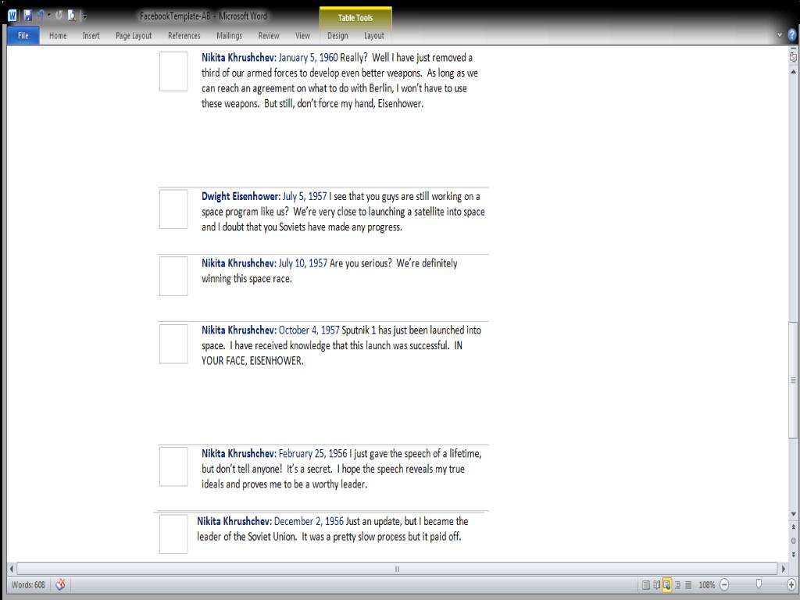Image resolution: width=800 pixels, height=600 pixels.
Task: Expand the ribbon with the chevron arrow
Action: tap(779, 35)
